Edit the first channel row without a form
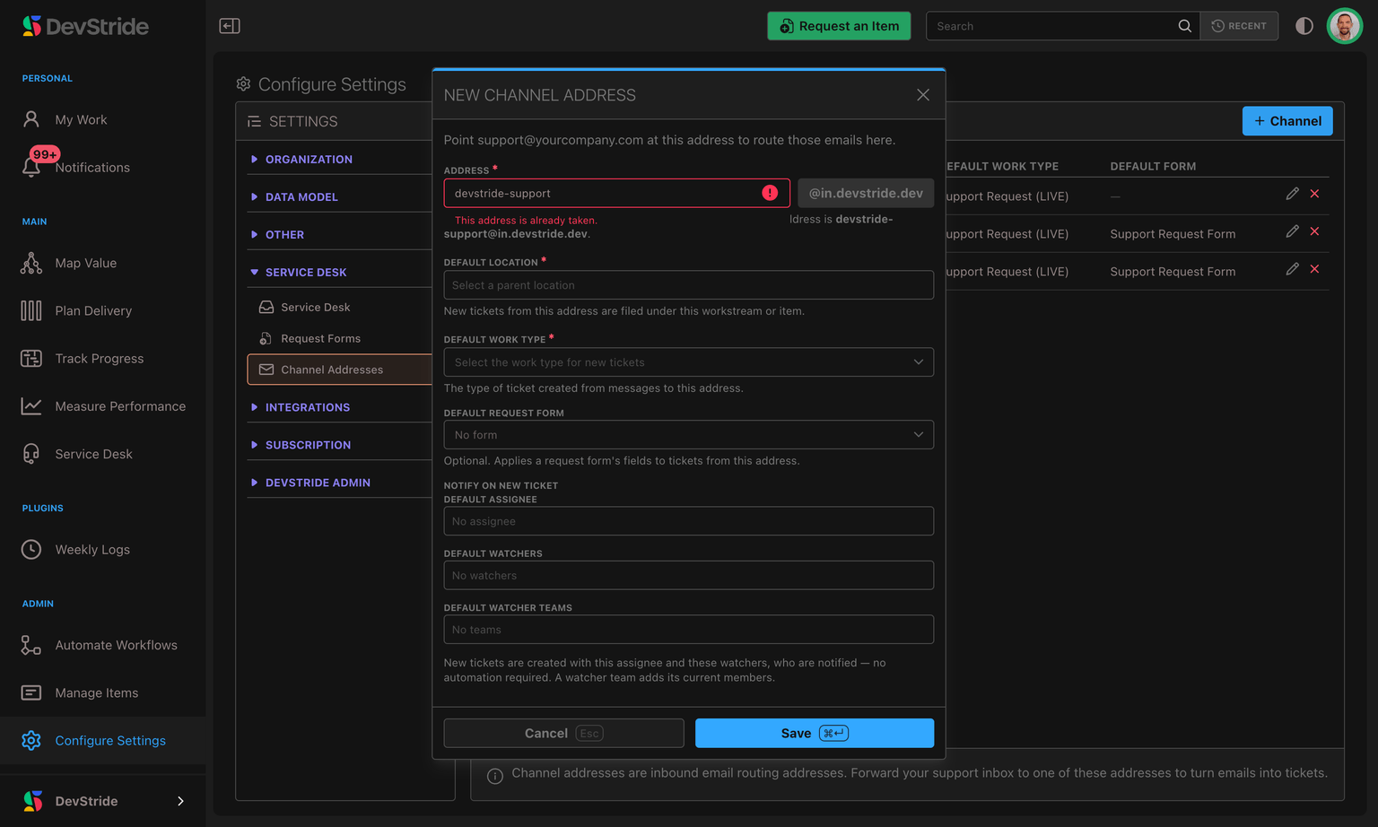 click(x=1292, y=194)
